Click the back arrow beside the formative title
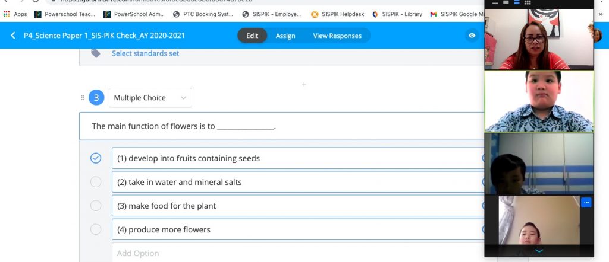 click(x=13, y=36)
